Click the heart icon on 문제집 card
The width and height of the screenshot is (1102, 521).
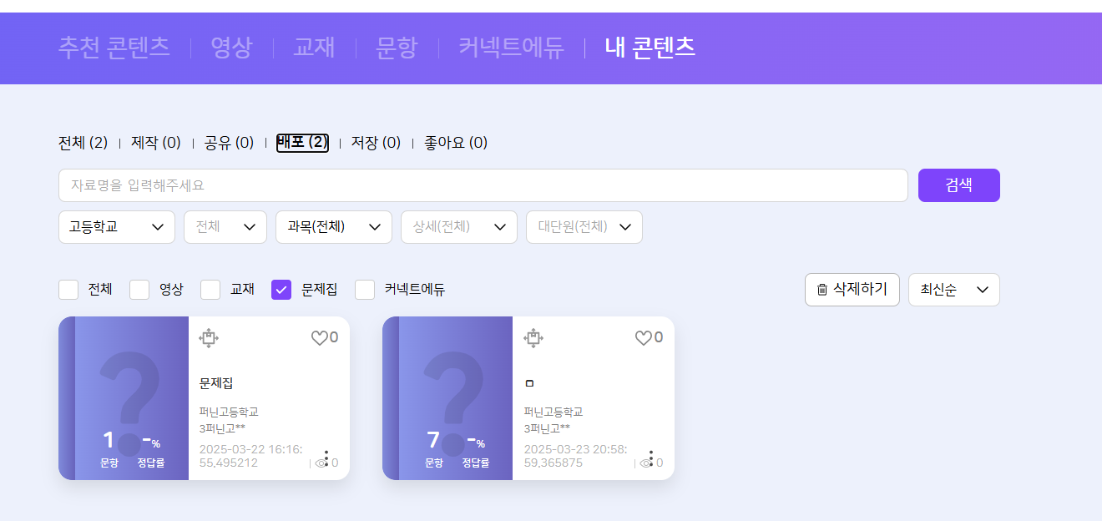coord(319,338)
